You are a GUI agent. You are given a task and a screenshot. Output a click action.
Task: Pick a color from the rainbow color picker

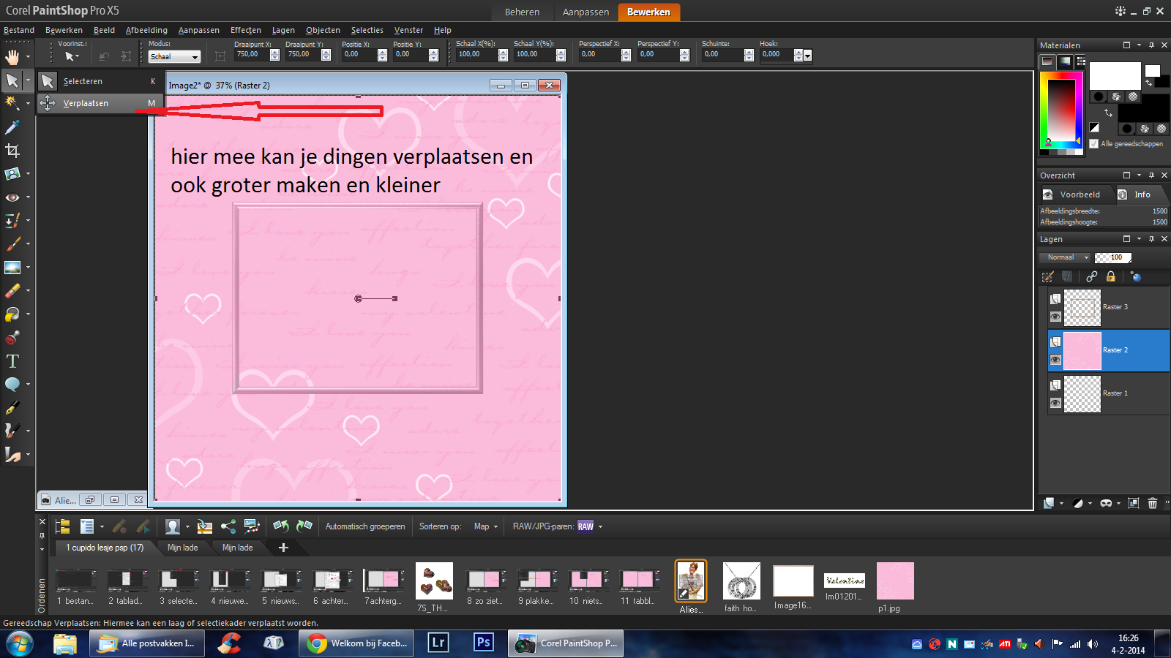(x=1060, y=110)
